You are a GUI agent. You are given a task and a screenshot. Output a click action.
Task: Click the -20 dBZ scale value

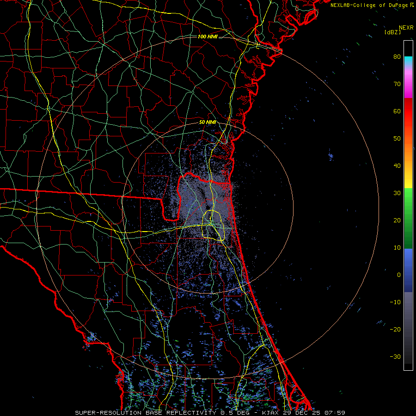coord(395,329)
